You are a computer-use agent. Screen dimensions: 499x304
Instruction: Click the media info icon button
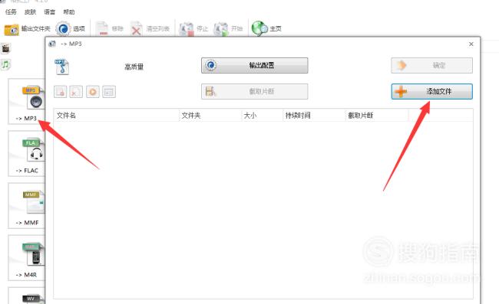[109, 92]
